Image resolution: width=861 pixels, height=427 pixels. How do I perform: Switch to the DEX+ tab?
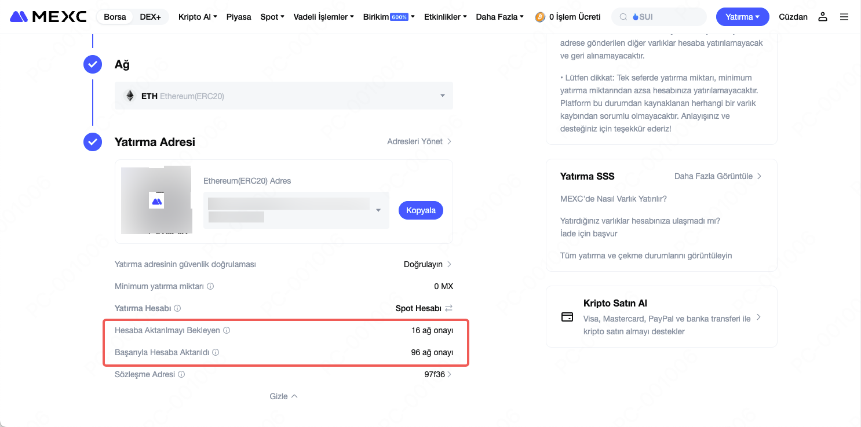coord(151,17)
